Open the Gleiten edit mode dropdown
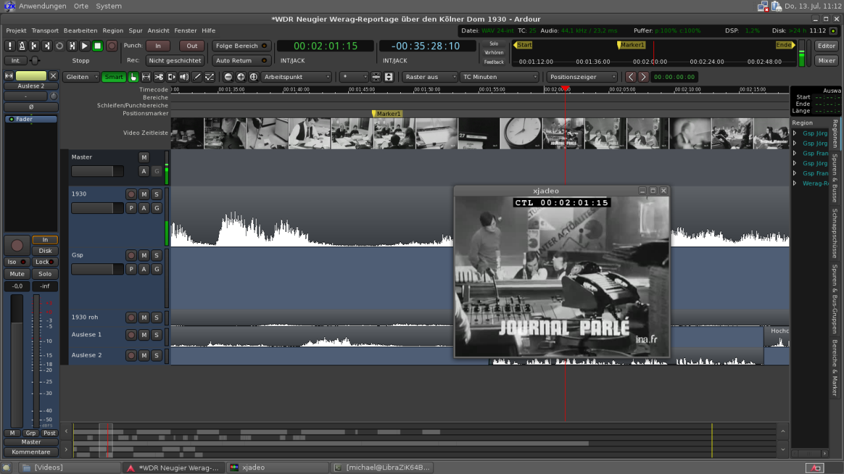This screenshot has width=844, height=474. 82,77
